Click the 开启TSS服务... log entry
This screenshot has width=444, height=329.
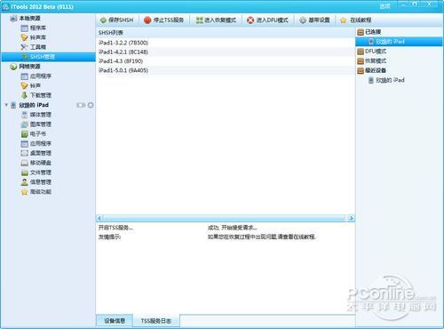click(115, 228)
